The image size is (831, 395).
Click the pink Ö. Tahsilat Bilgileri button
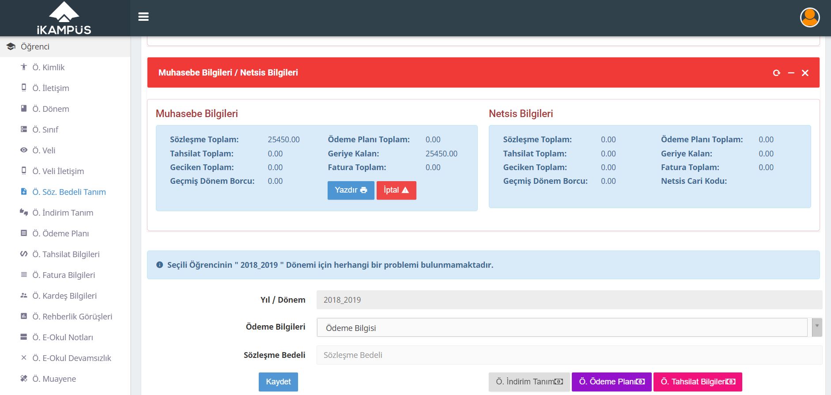point(698,382)
